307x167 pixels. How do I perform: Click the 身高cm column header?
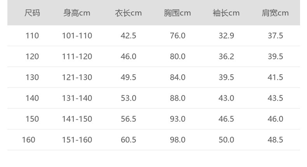pyautogui.click(x=77, y=13)
